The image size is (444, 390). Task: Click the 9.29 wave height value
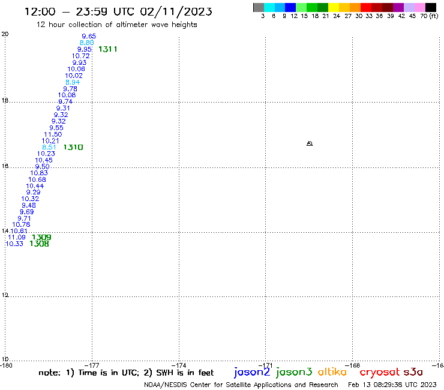pyautogui.click(x=33, y=193)
